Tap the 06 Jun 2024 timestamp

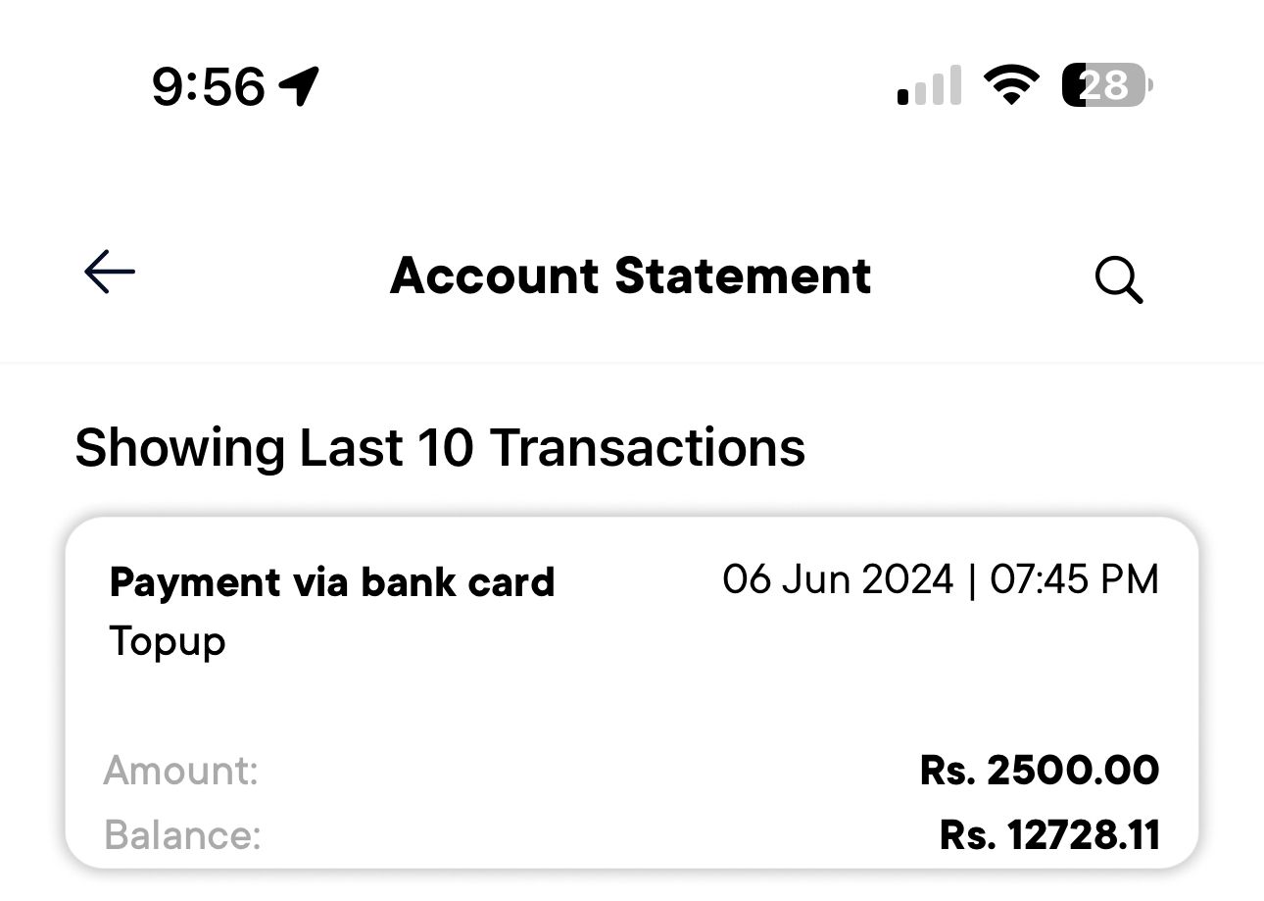point(838,579)
